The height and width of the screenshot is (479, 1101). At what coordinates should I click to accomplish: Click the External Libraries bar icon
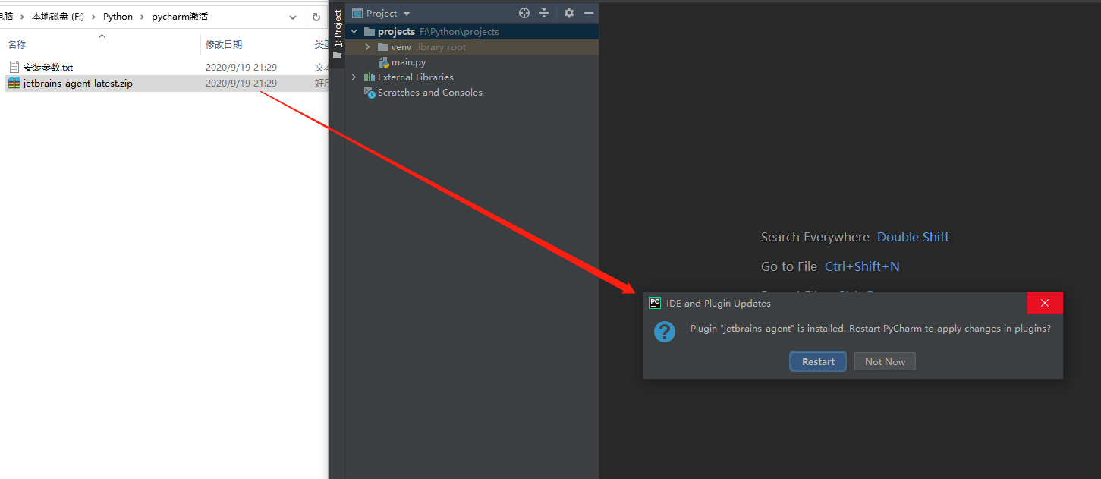tap(370, 77)
